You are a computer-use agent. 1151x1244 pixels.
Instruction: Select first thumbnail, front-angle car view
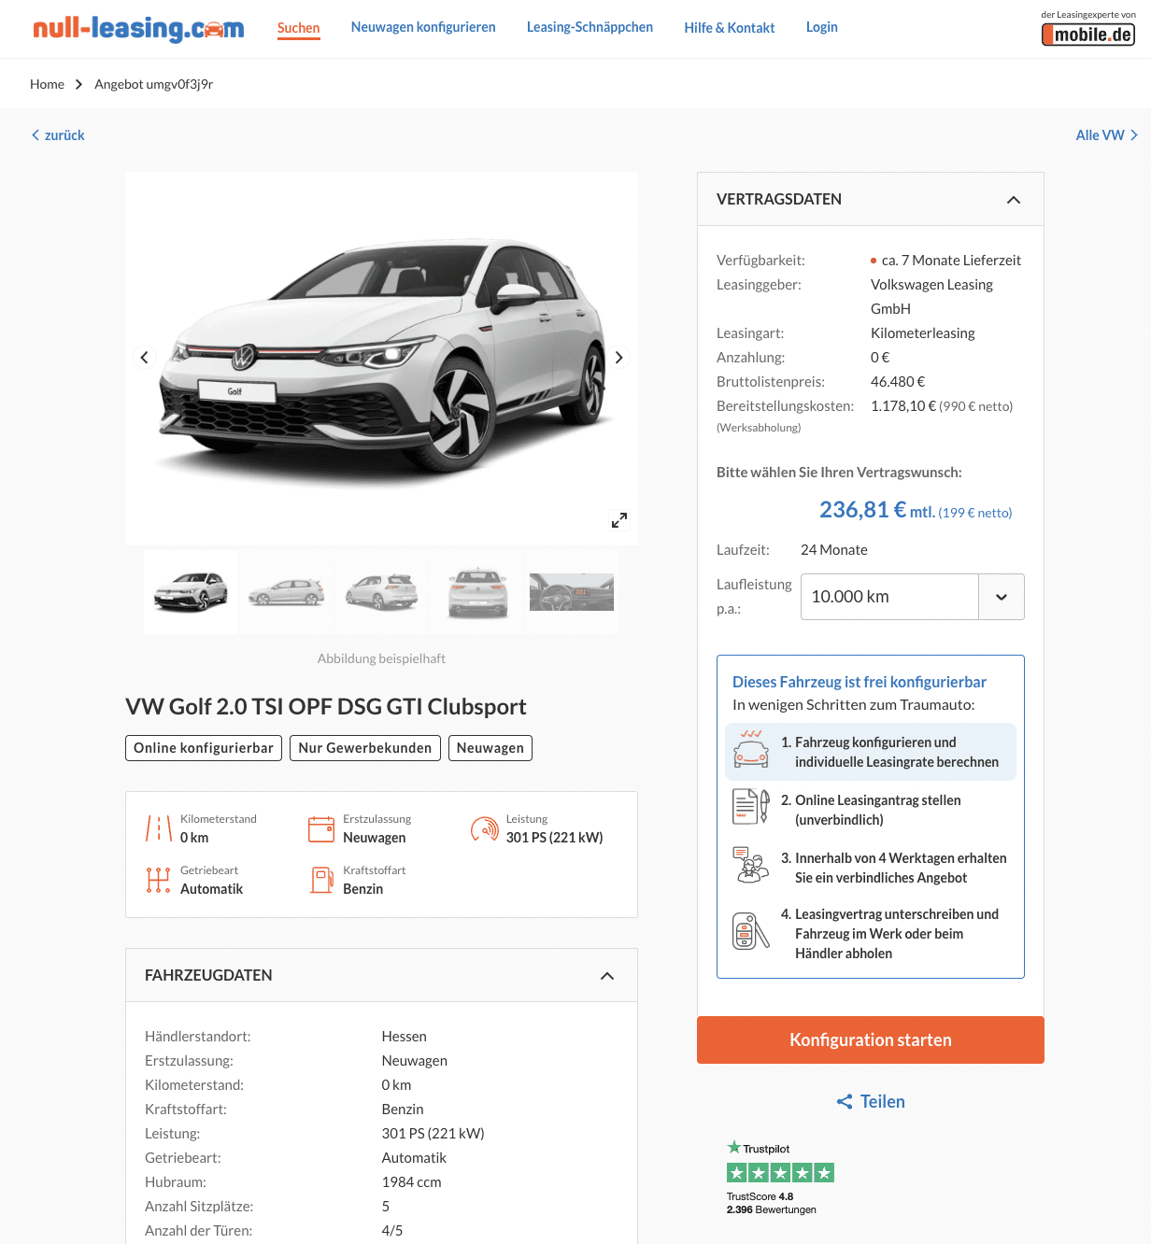point(191,592)
